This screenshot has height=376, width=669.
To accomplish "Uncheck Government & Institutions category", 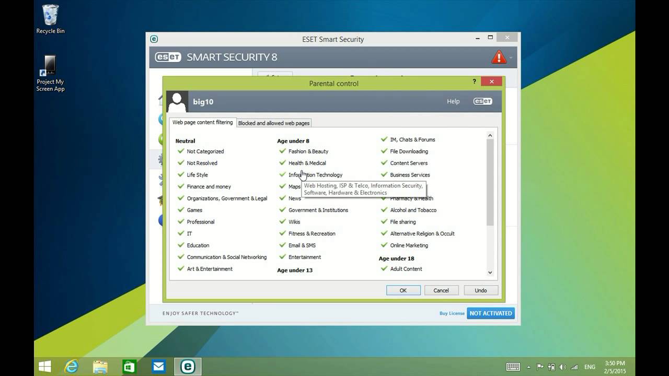I will pyautogui.click(x=283, y=210).
